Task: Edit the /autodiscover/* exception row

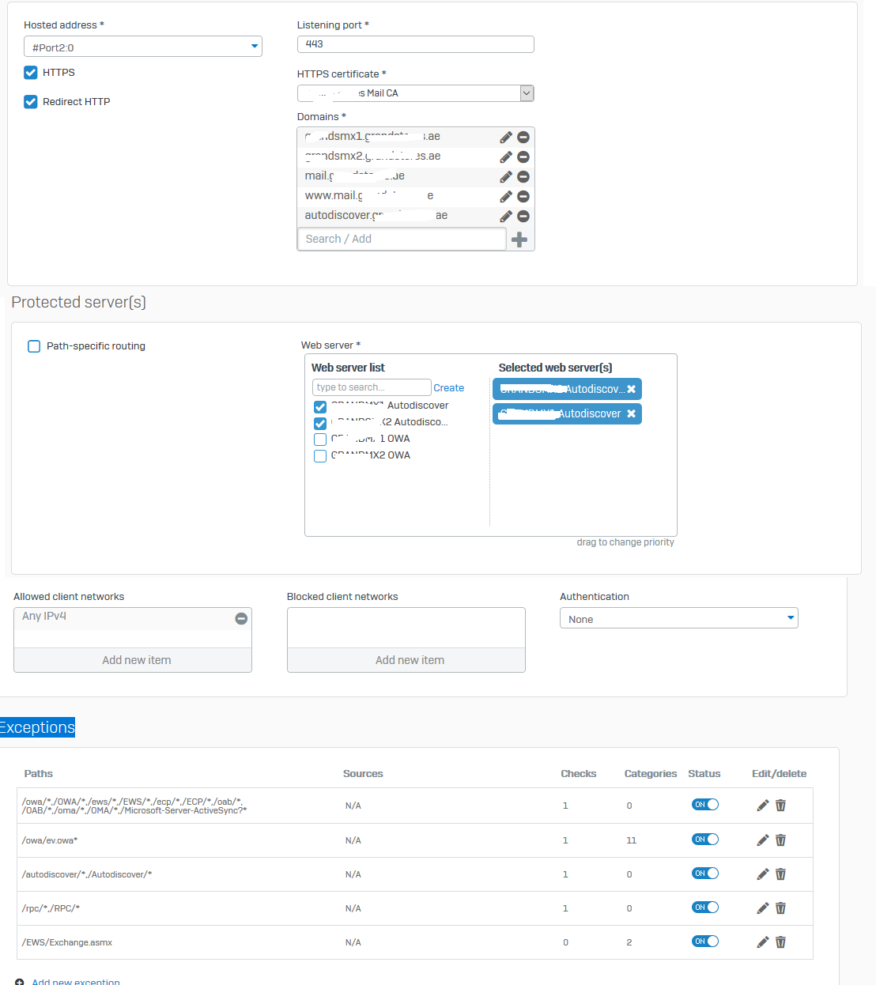Action: click(762, 874)
